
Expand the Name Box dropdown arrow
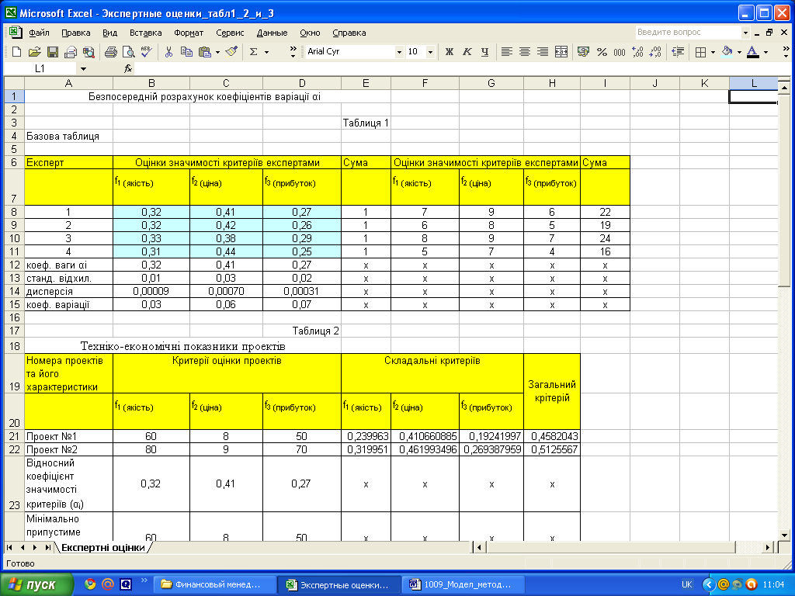[x=83, y=68]
